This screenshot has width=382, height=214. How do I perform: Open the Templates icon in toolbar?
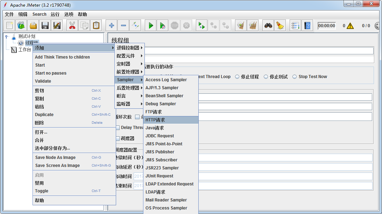(21, 25)
